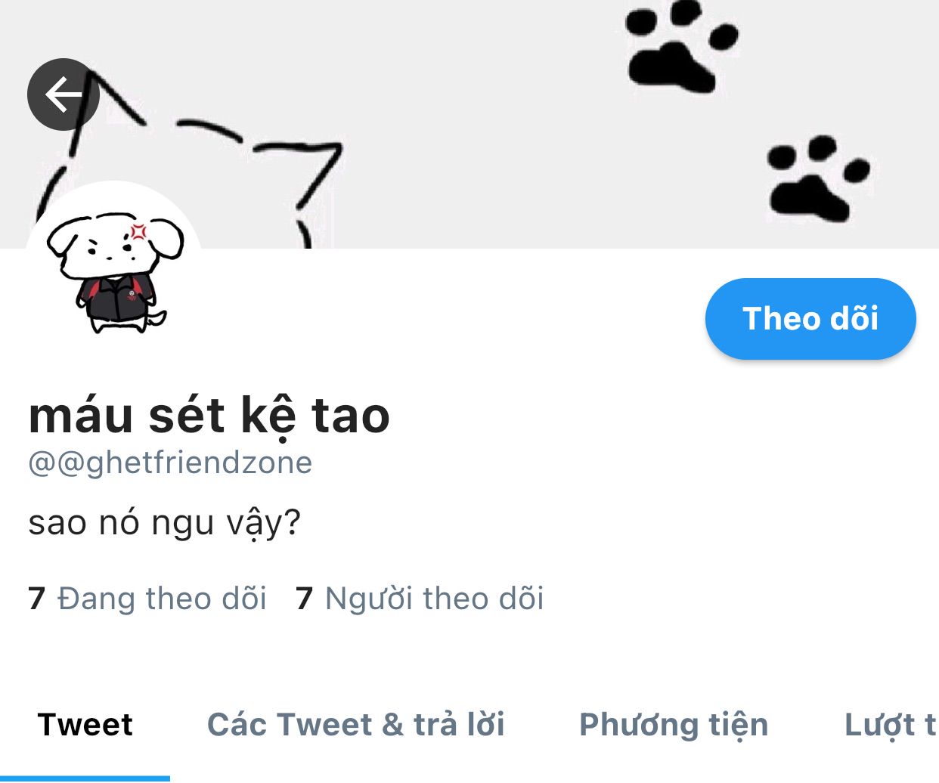This screenshot has height=783, width=939.
Task: View the 7 Đang theo dõi list
Action: [147, 598]
